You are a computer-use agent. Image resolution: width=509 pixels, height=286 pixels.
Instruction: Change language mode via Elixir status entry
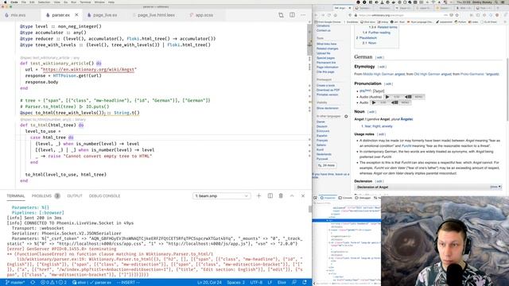coord(282,283)
